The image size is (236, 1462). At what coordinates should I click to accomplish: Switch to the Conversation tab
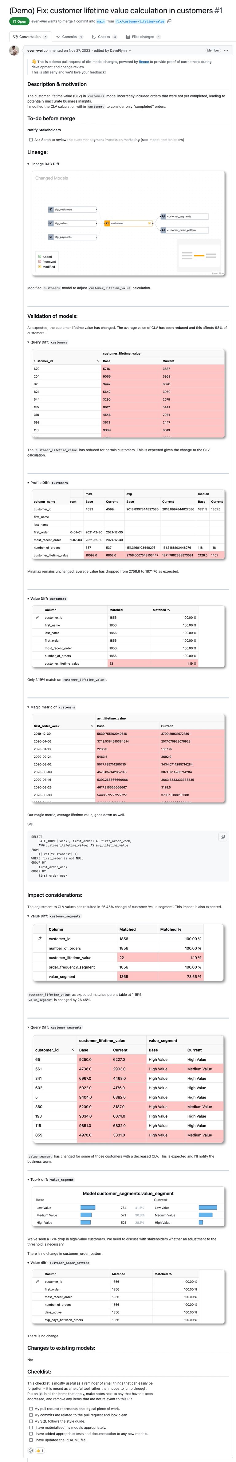pyautogui.click(x=30, y=37)
